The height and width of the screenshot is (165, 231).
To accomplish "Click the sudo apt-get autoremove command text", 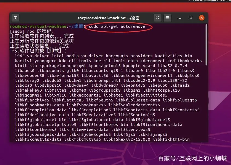I will pyautogui.click(x=117, y=26).
